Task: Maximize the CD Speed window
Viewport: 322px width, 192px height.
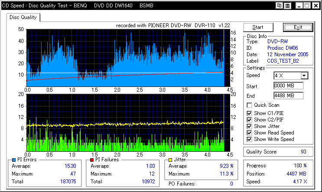Action: pyautogui.click(x=307, y=6)
